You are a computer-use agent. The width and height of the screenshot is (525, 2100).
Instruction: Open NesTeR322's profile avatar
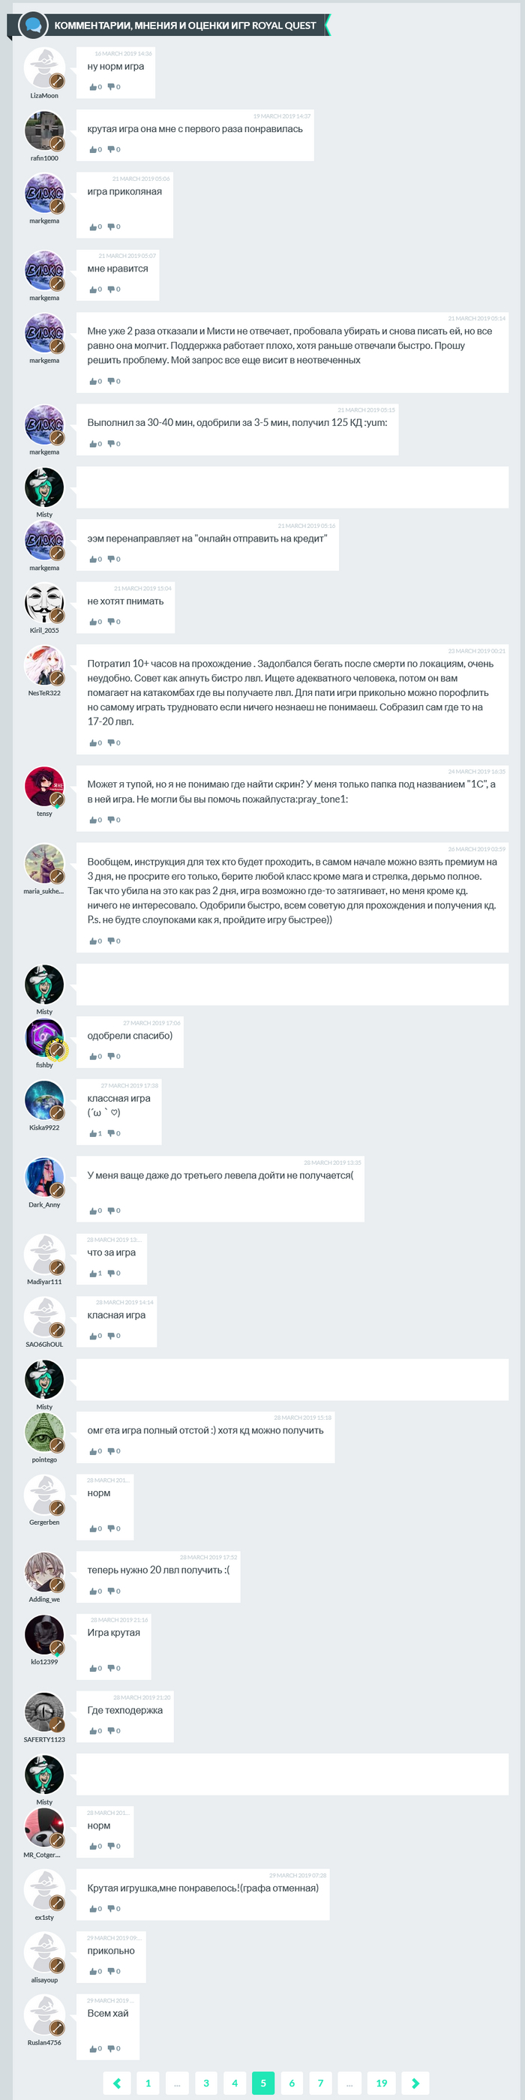[x=44, y=666]
